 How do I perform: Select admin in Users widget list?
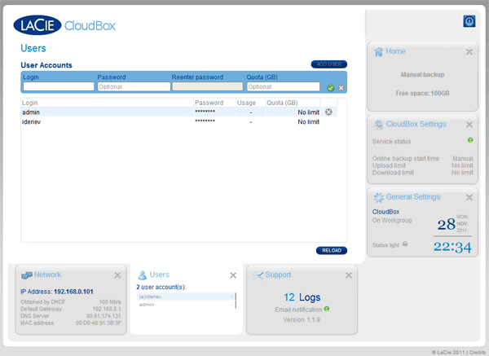pyautogui.click(x=186, y=305)
